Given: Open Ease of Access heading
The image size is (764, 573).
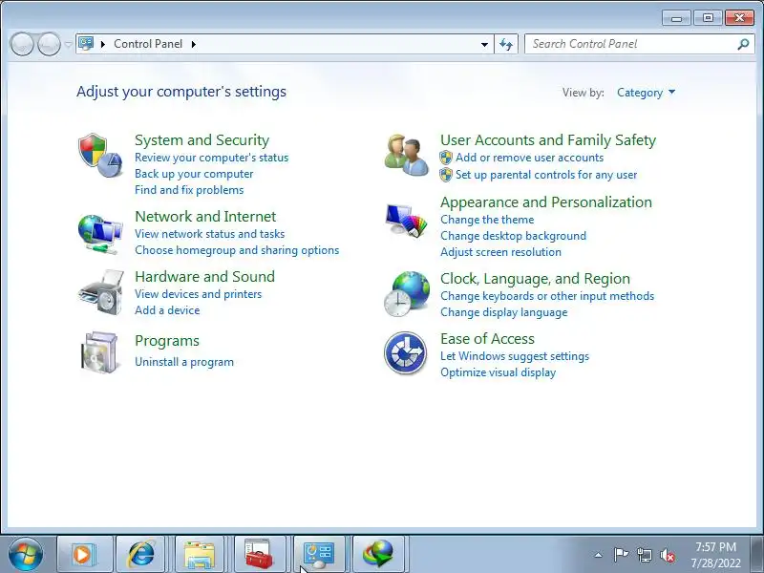Looking at the screenshot, I should coord(487,339).
